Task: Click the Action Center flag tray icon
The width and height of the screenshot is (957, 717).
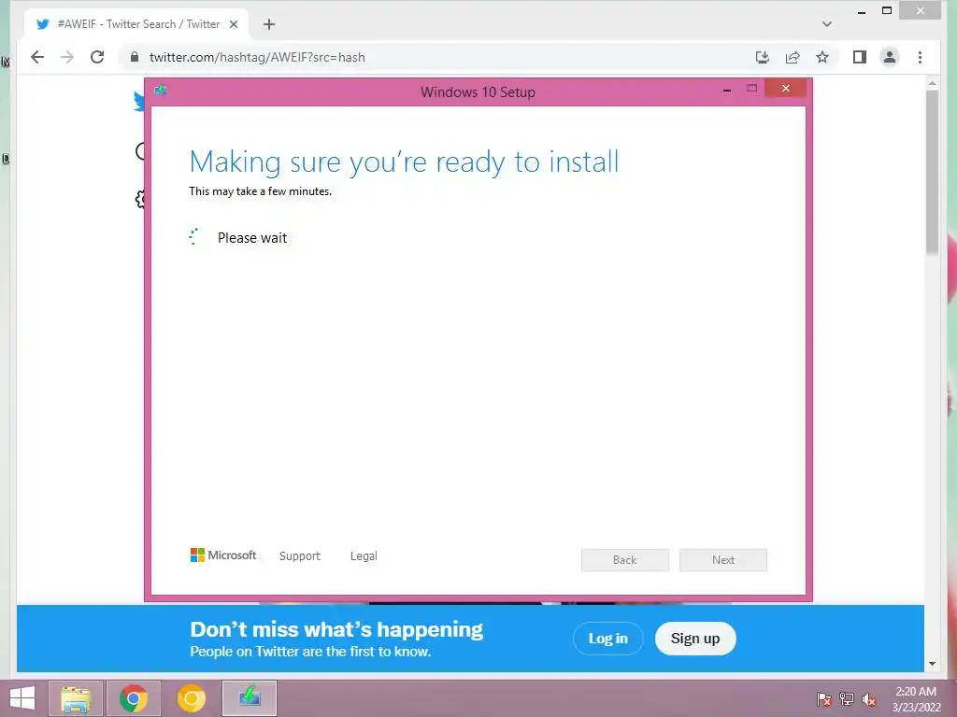Action: click(x=824, y=698)
